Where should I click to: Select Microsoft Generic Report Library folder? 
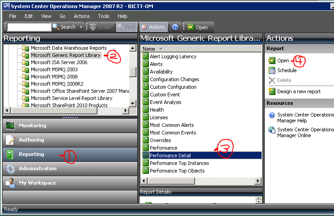[x=66, y=55]
